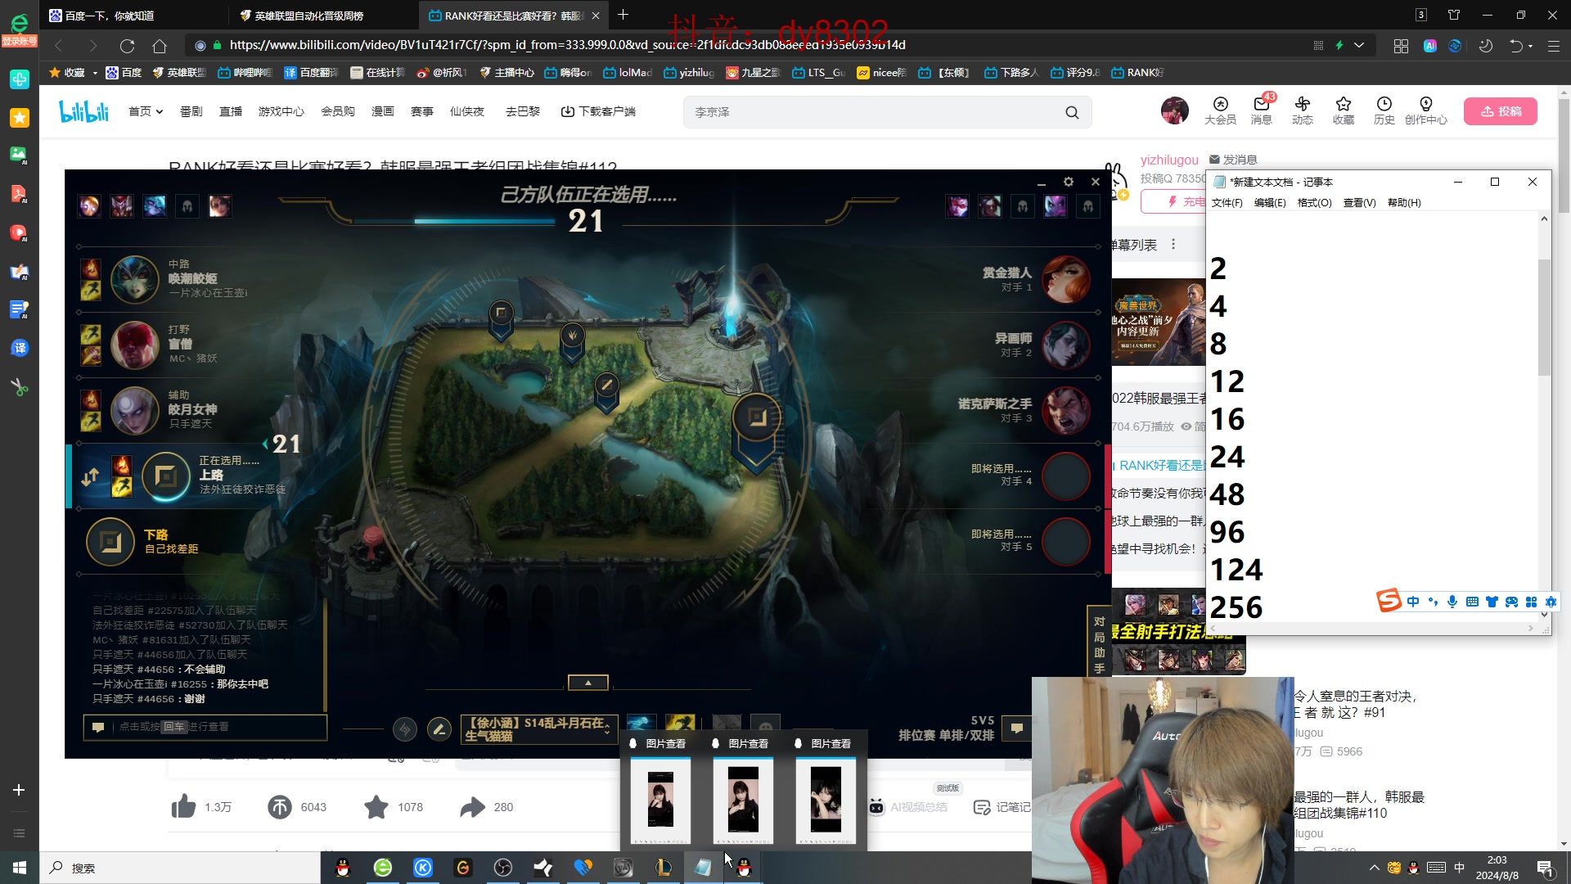Open 编辑(E) menu in Notepad
The width and height of the screenshot is (1571, 884).
1270,203
